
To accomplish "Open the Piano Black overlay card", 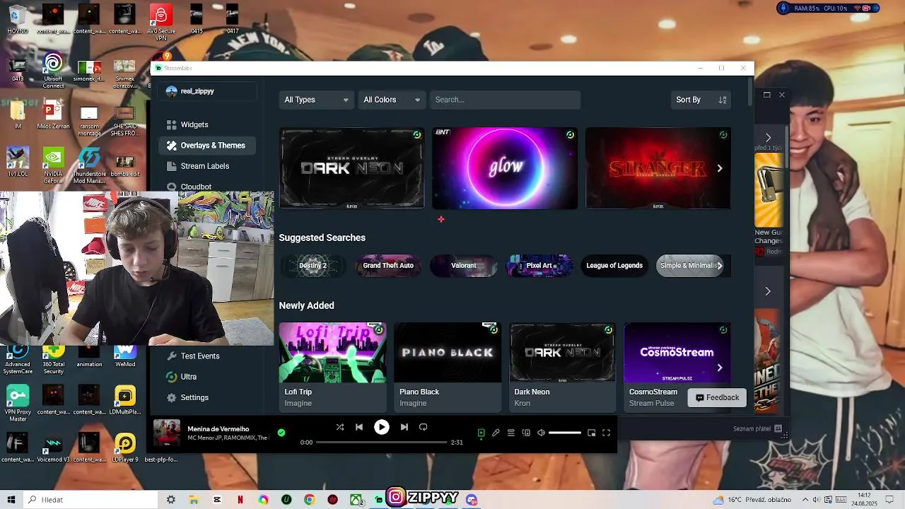I will (x=448, y=366).
